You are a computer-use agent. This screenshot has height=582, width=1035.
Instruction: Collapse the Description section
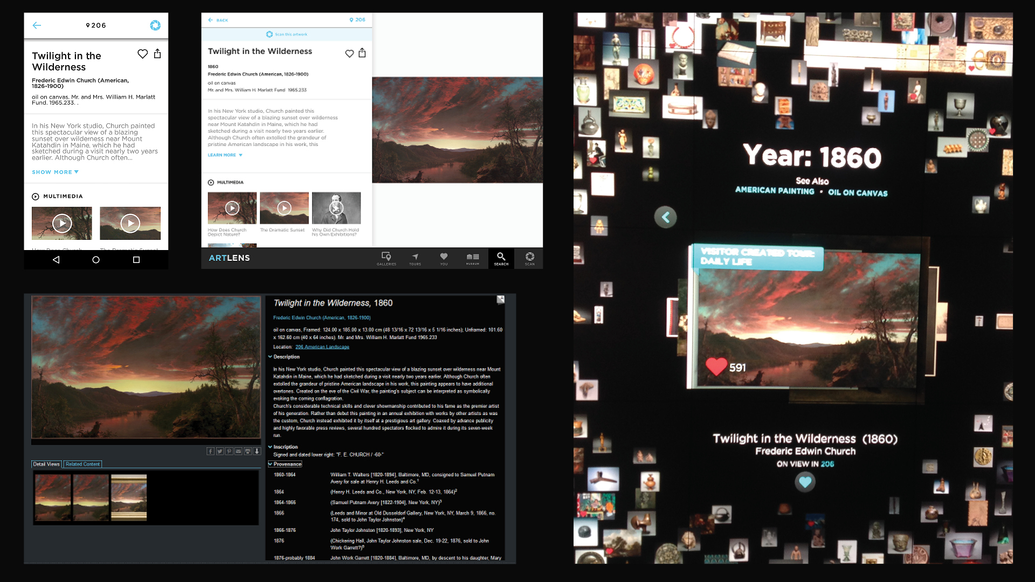click(x=284, y=357)
